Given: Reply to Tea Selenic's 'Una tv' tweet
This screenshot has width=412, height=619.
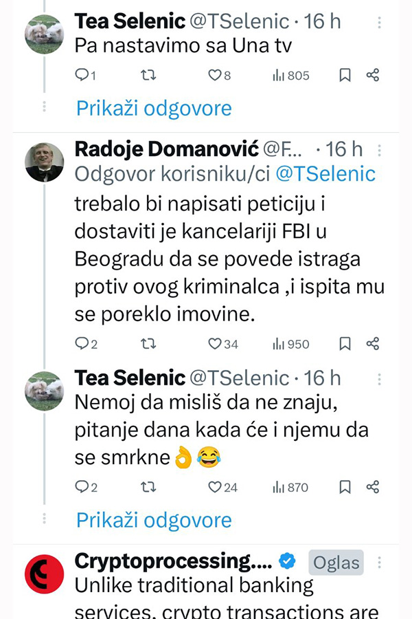Looking at the screenshot, I should [82, 76].
